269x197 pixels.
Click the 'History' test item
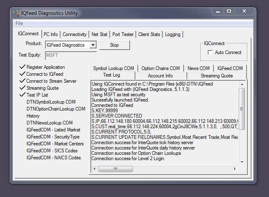click(33, 116)
